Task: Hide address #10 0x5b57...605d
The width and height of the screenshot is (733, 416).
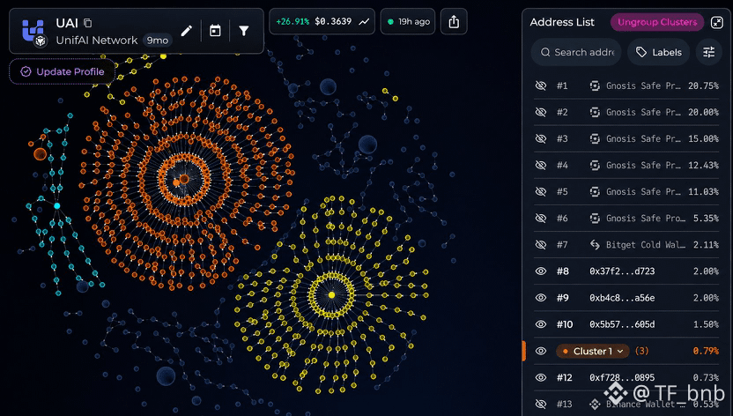Action: pos(541,324)
